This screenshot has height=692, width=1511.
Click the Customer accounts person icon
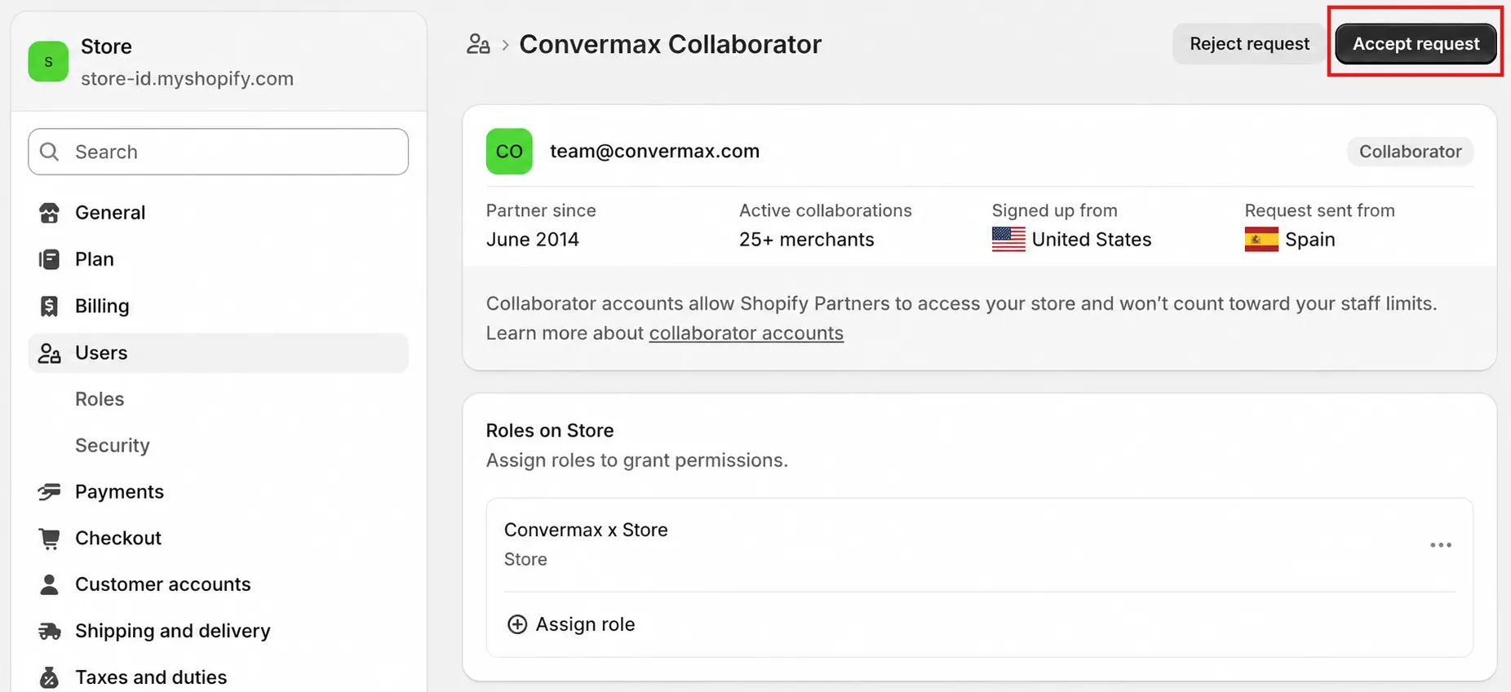(x=49, y=584)
